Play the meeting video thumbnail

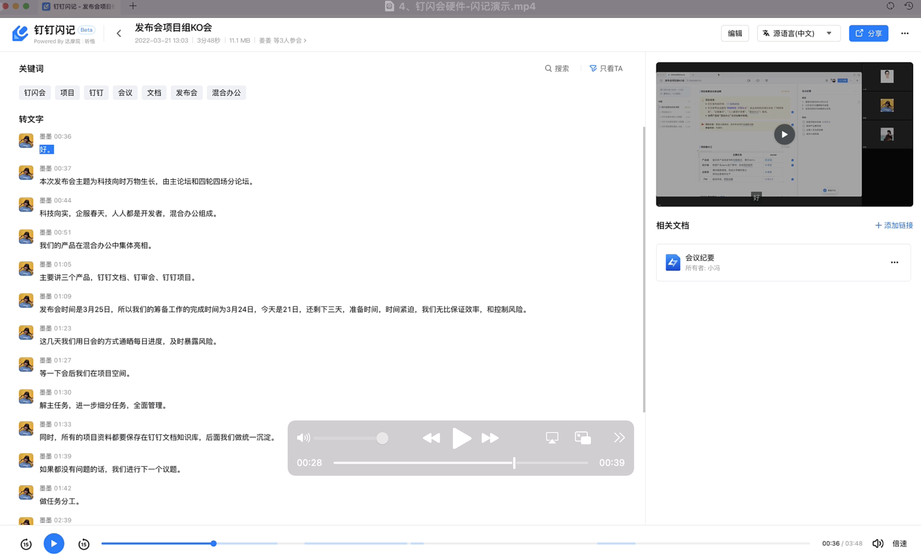(x=784, y=134)
